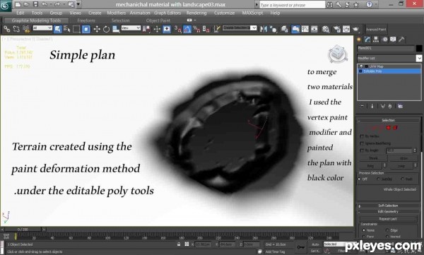Click the Save File floppy disk icon
The width and height of the screenshot is (424, 255).
35,4
